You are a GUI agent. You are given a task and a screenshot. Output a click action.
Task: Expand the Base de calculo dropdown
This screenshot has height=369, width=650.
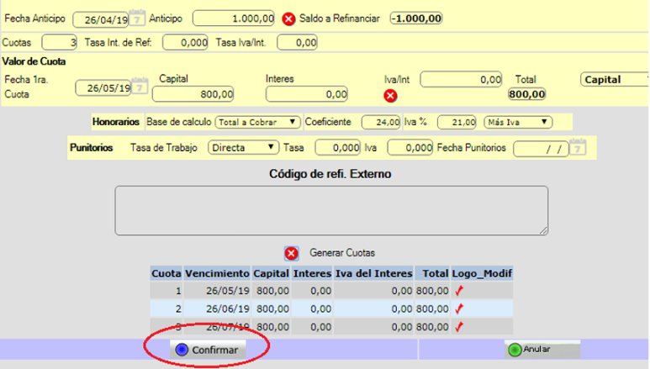(257, 122)
